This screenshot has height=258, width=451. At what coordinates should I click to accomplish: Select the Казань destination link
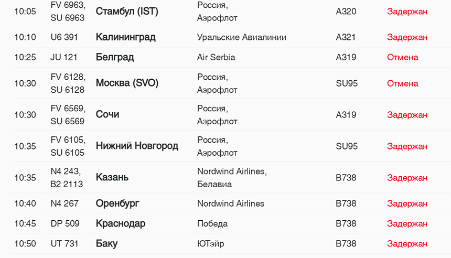click(x=112, y=178)
